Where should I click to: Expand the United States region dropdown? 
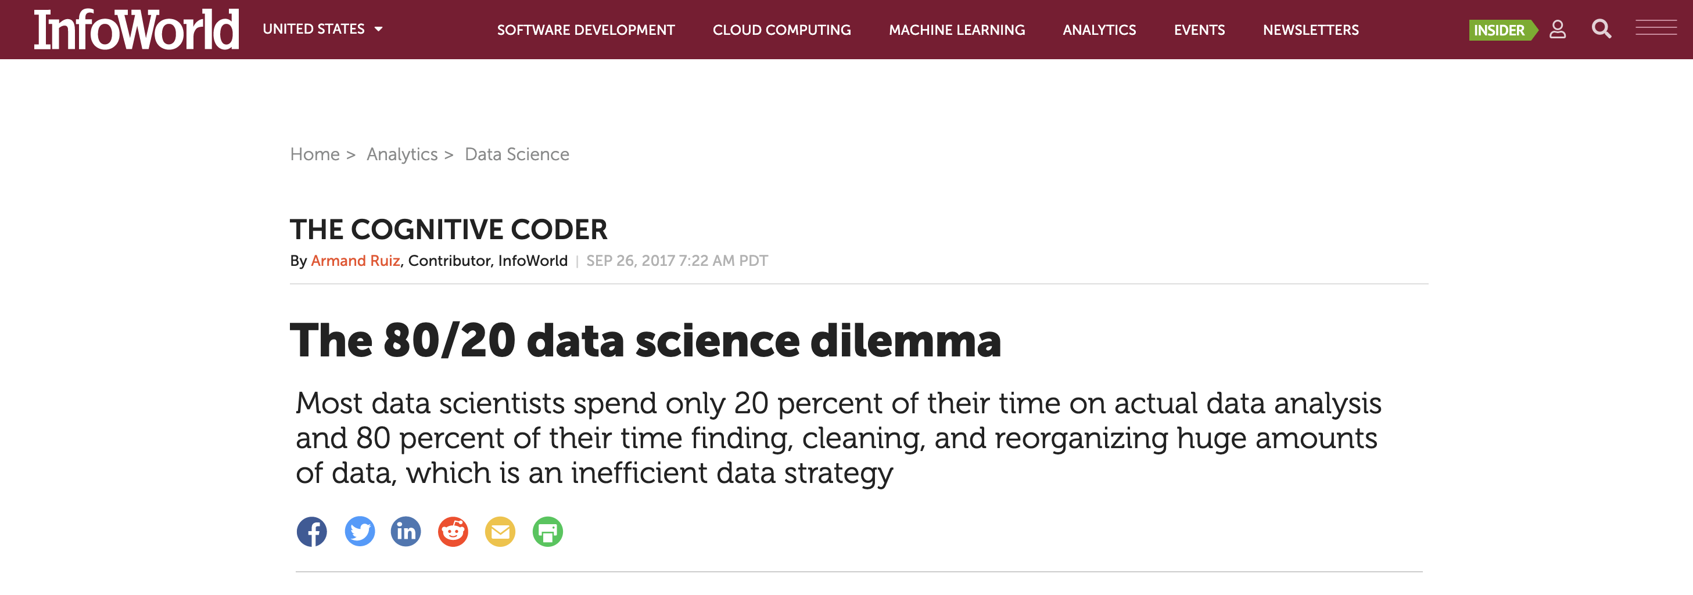pos(322,30)
